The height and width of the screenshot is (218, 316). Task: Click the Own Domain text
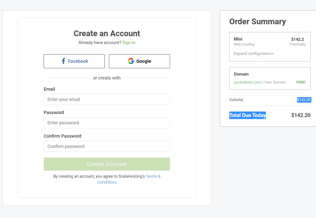coord(275,82)
